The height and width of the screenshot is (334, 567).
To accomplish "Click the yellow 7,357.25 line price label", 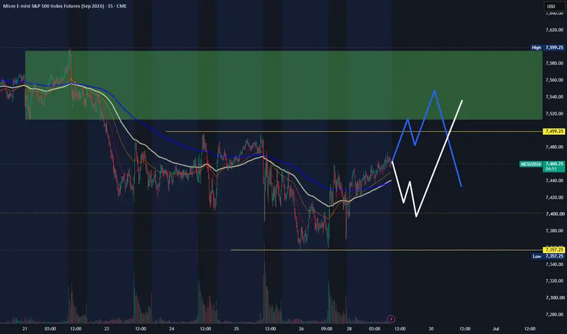I will (554, 250).
